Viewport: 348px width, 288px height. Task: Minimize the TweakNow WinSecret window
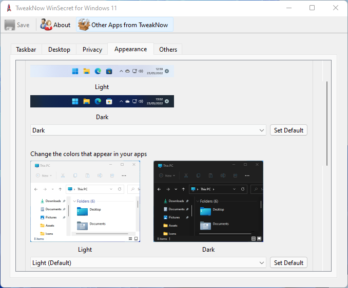click(289, 8)
